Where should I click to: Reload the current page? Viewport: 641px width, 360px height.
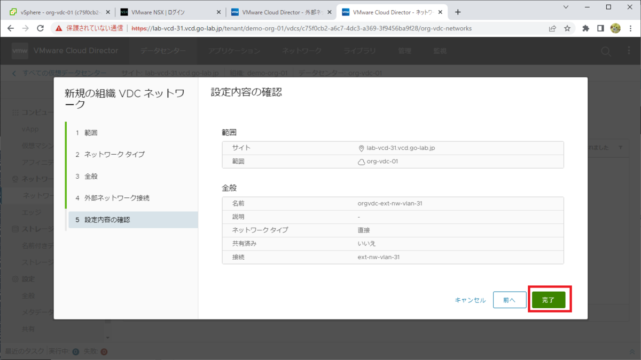[x=40, y=28]
